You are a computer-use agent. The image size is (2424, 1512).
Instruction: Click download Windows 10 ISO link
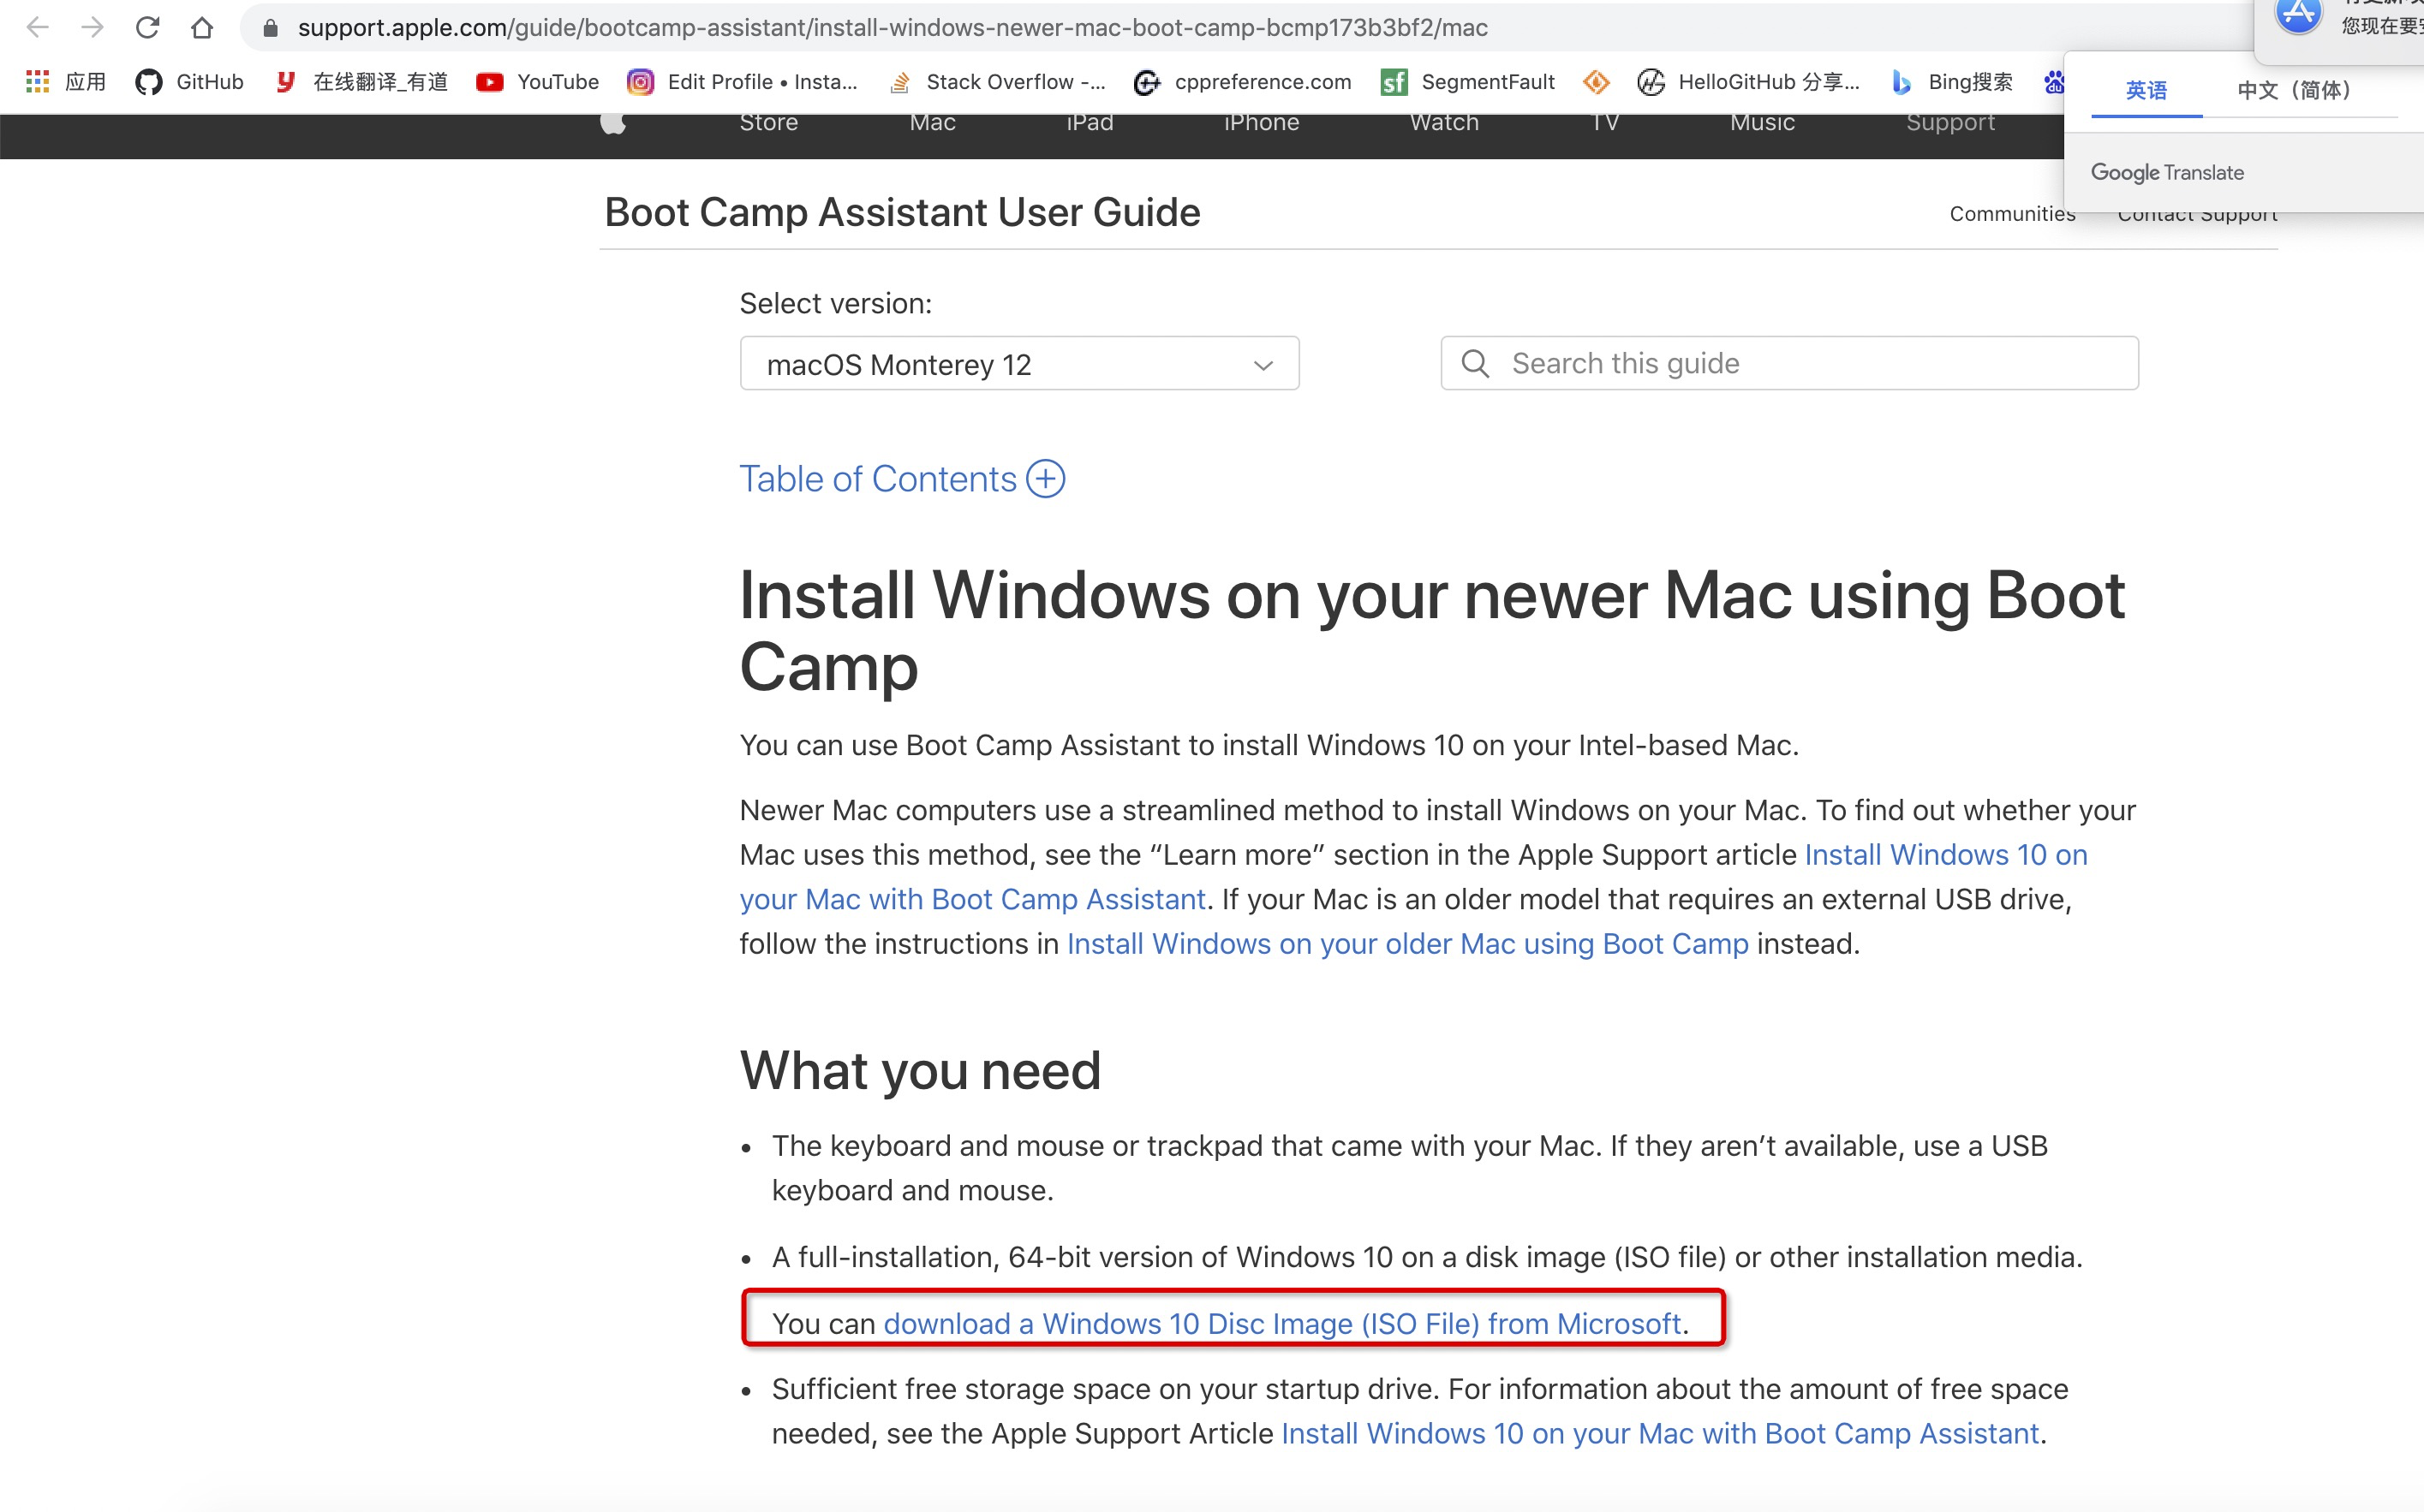pyautogui.click(x=1284, y=1322)
